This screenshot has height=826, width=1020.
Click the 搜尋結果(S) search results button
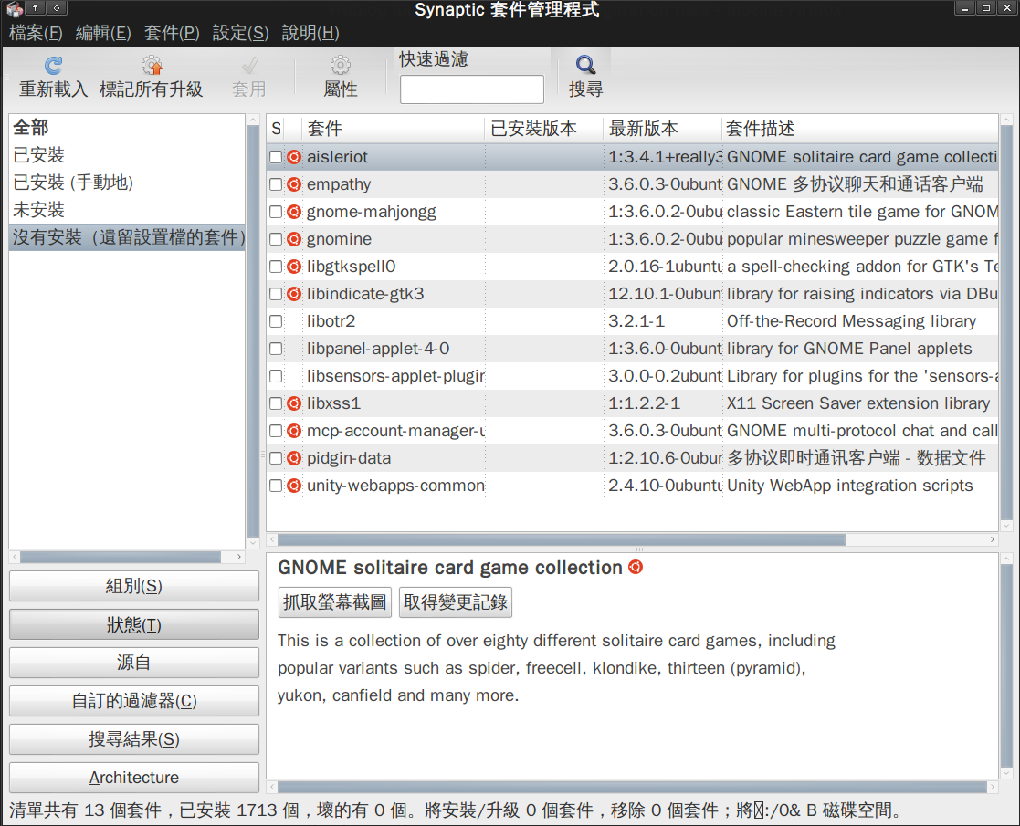(134, 739)
